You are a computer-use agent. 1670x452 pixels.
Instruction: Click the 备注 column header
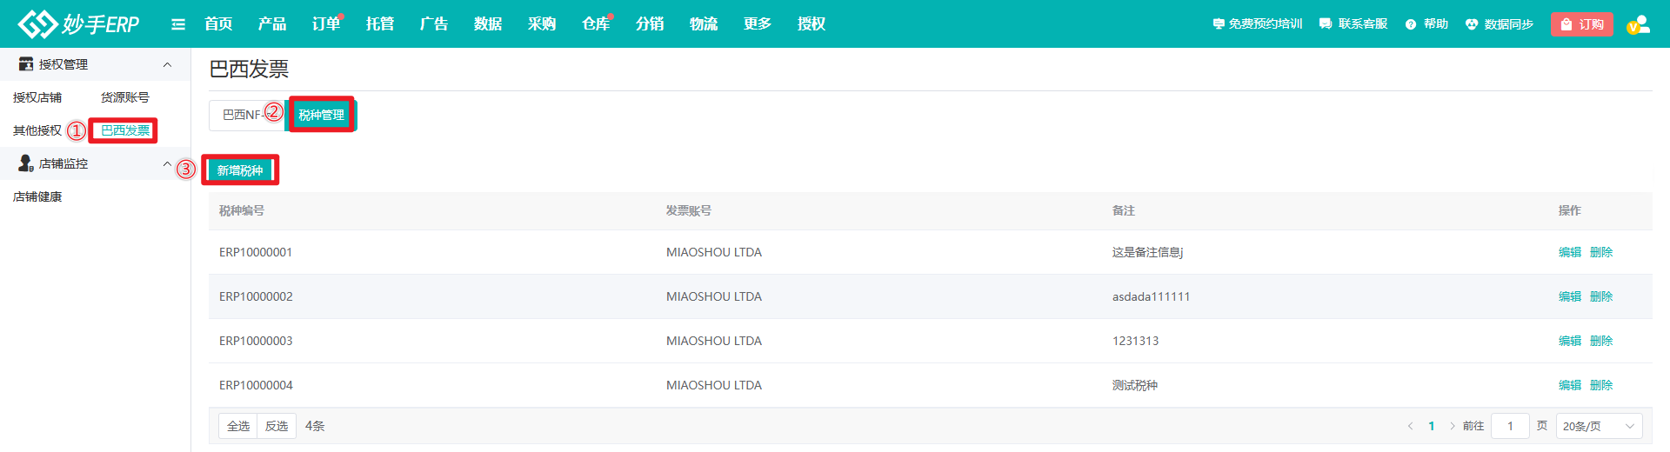coord(1124,210)
